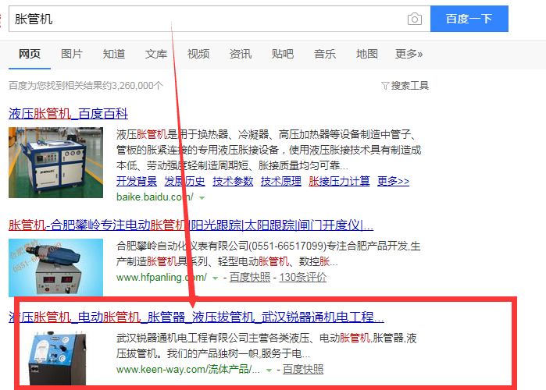This screenshot has width=546, height=390.
Task: Open the 地图 tab
Action: (366, 54)
